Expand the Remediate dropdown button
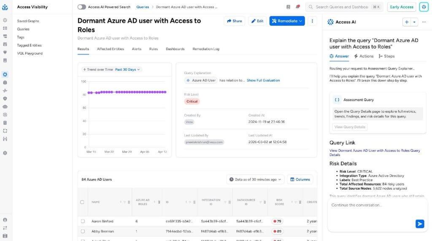432x241 pixels. (x=287, y=21)
